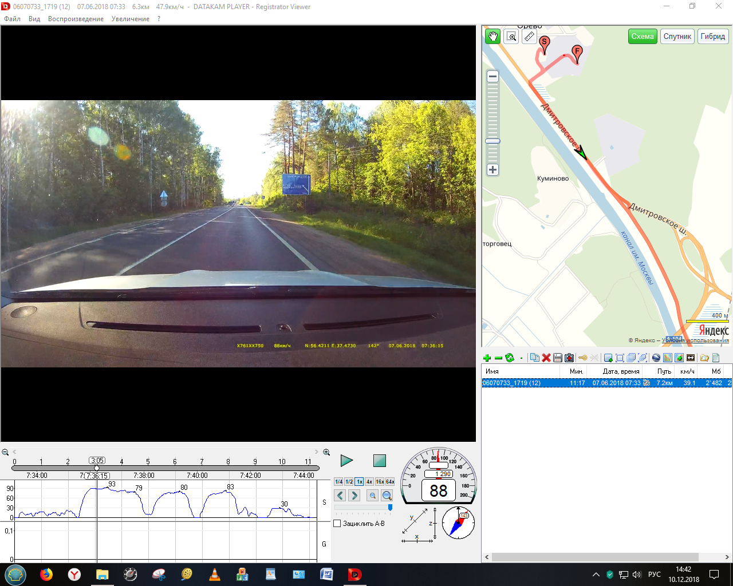Image resolution: width=733 pixels, height=586 pixels.
Task: Click the red X delete icon
Action: 546,358
